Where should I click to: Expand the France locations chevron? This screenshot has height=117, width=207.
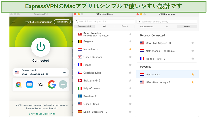74,65
